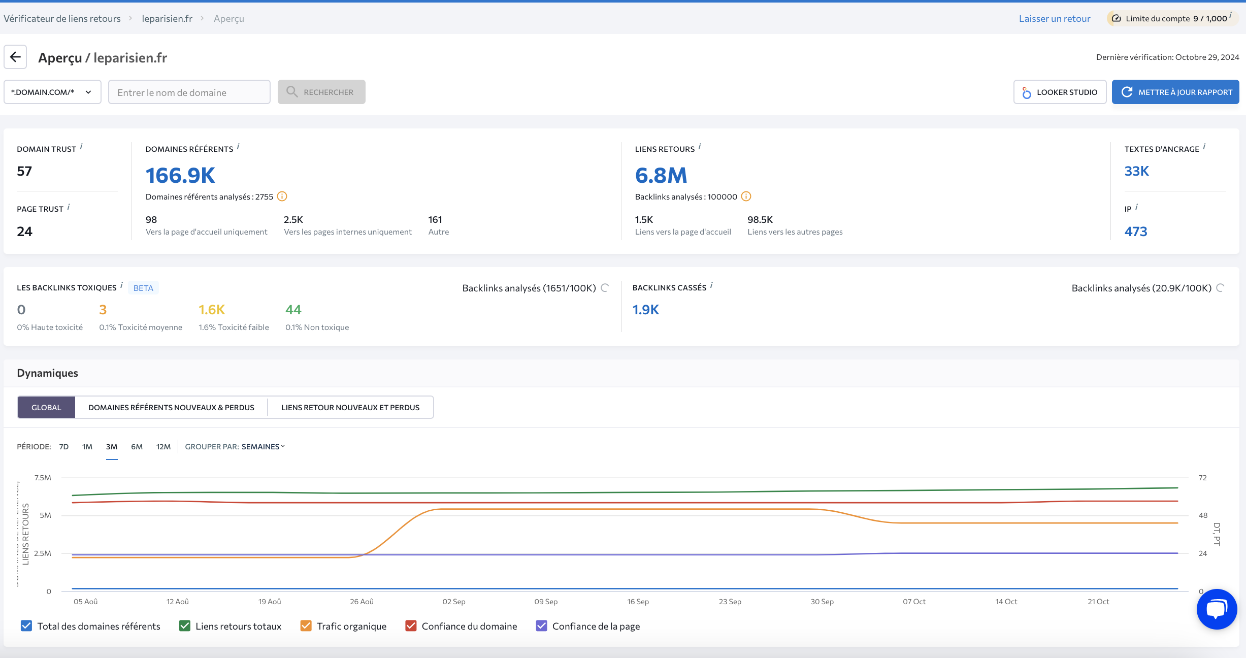Screen dimensions: 1246x658
Task: Click breadcrumb chevron after leparisien.fr
Action: 202,18
